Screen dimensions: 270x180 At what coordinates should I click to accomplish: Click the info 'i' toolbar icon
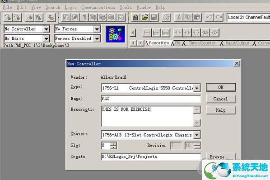[84, 18]
